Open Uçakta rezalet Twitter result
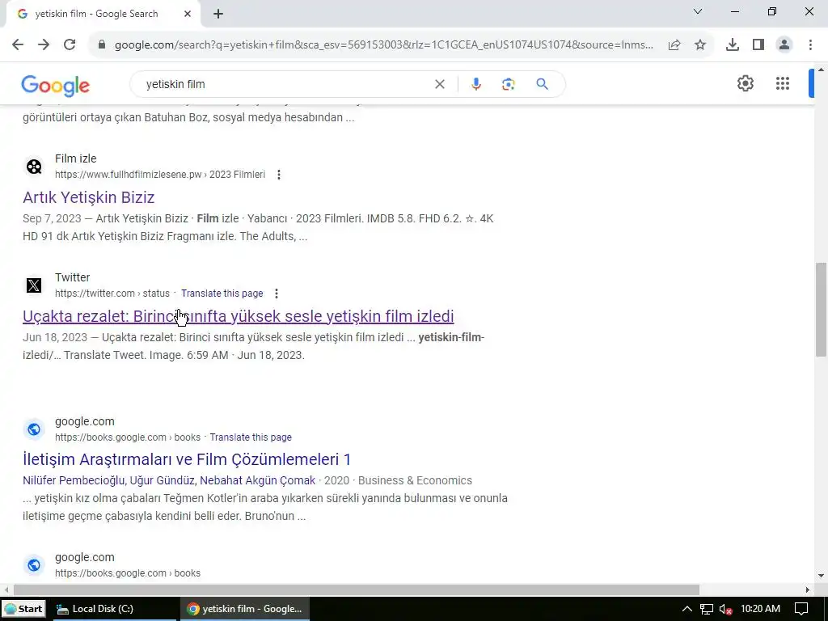The image size is (828, 621). [239, 316]
